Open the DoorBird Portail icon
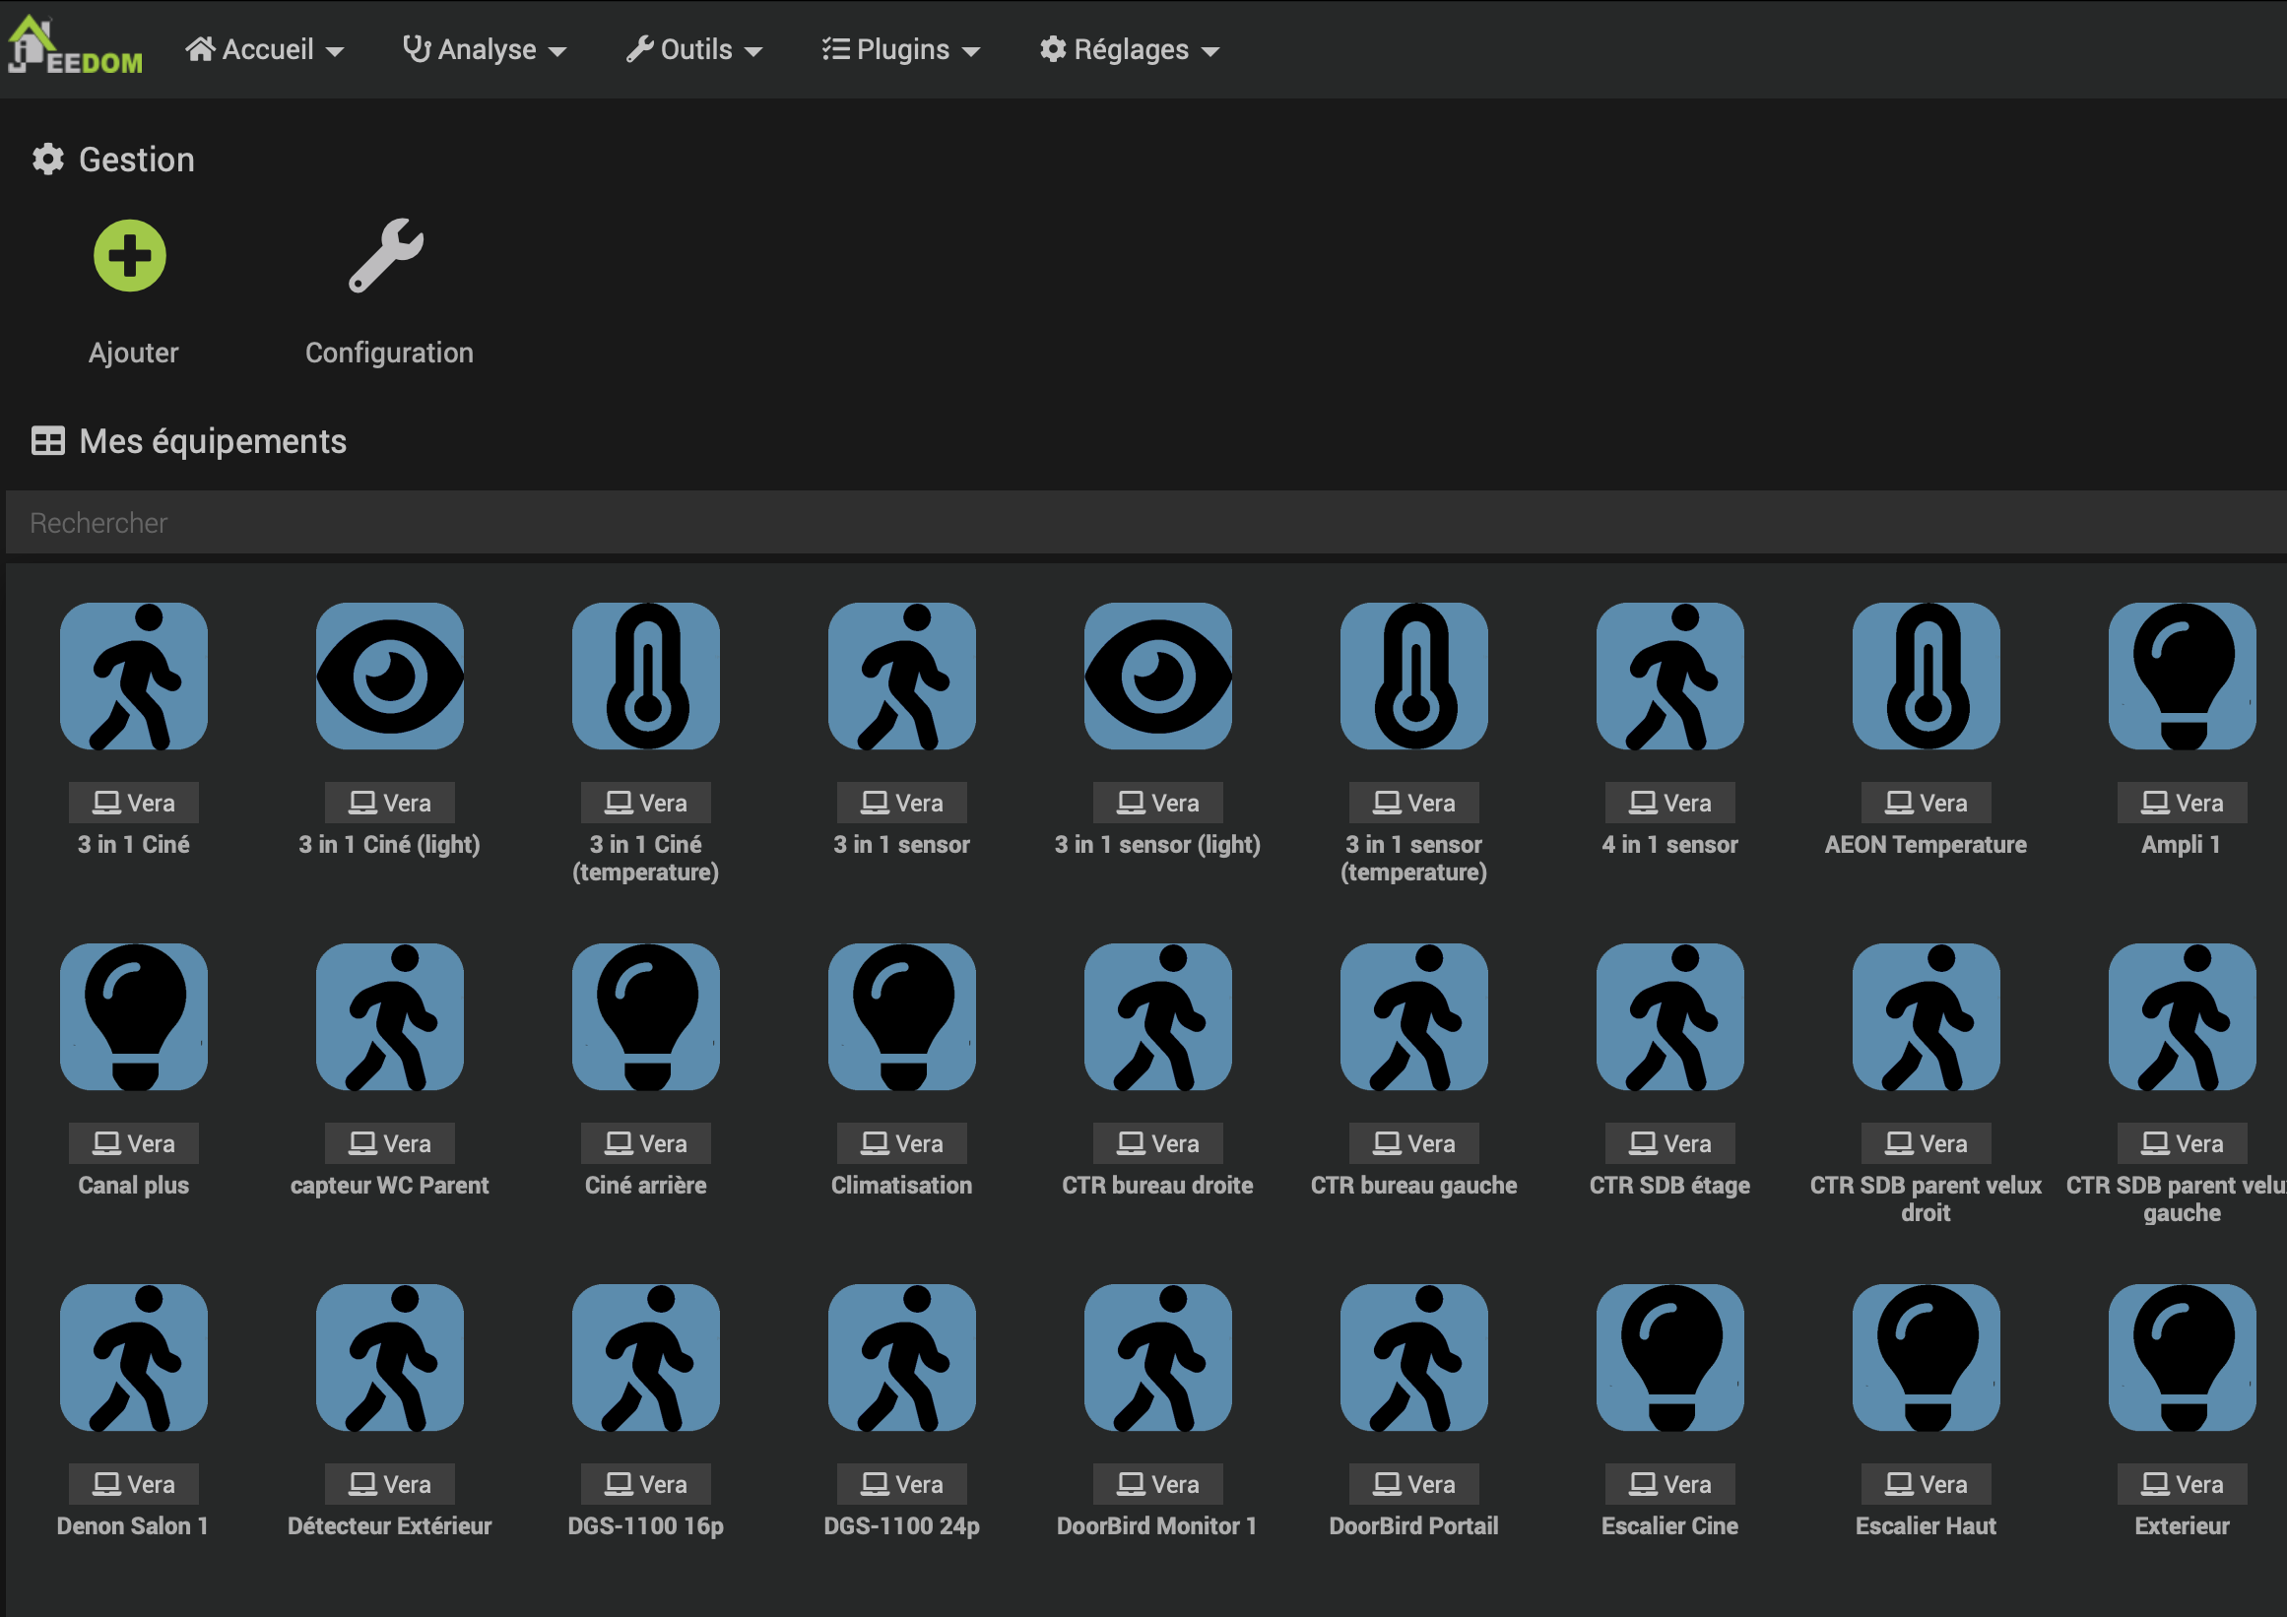 point(1413,1357)
